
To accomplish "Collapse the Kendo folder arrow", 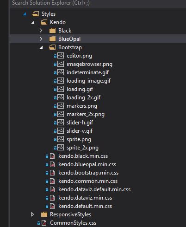I will coord(33,22).
